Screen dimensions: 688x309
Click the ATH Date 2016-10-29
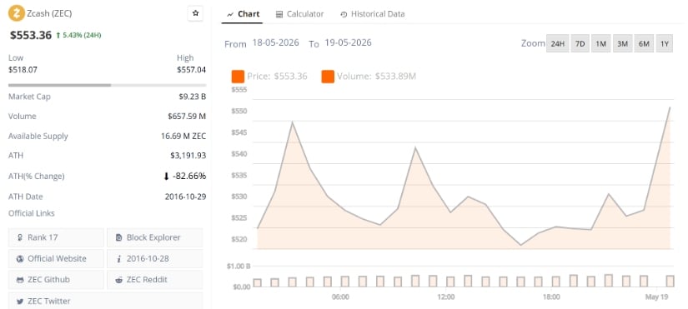click(x=186, y=197)
